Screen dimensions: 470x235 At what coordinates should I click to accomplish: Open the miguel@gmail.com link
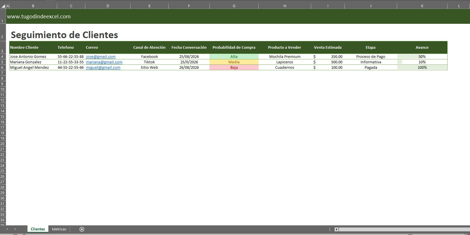(103, 68)
